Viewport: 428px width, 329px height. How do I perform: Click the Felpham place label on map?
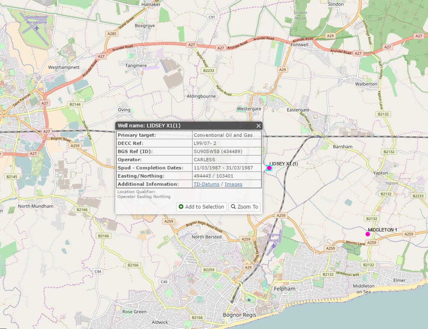coord(284,289)
